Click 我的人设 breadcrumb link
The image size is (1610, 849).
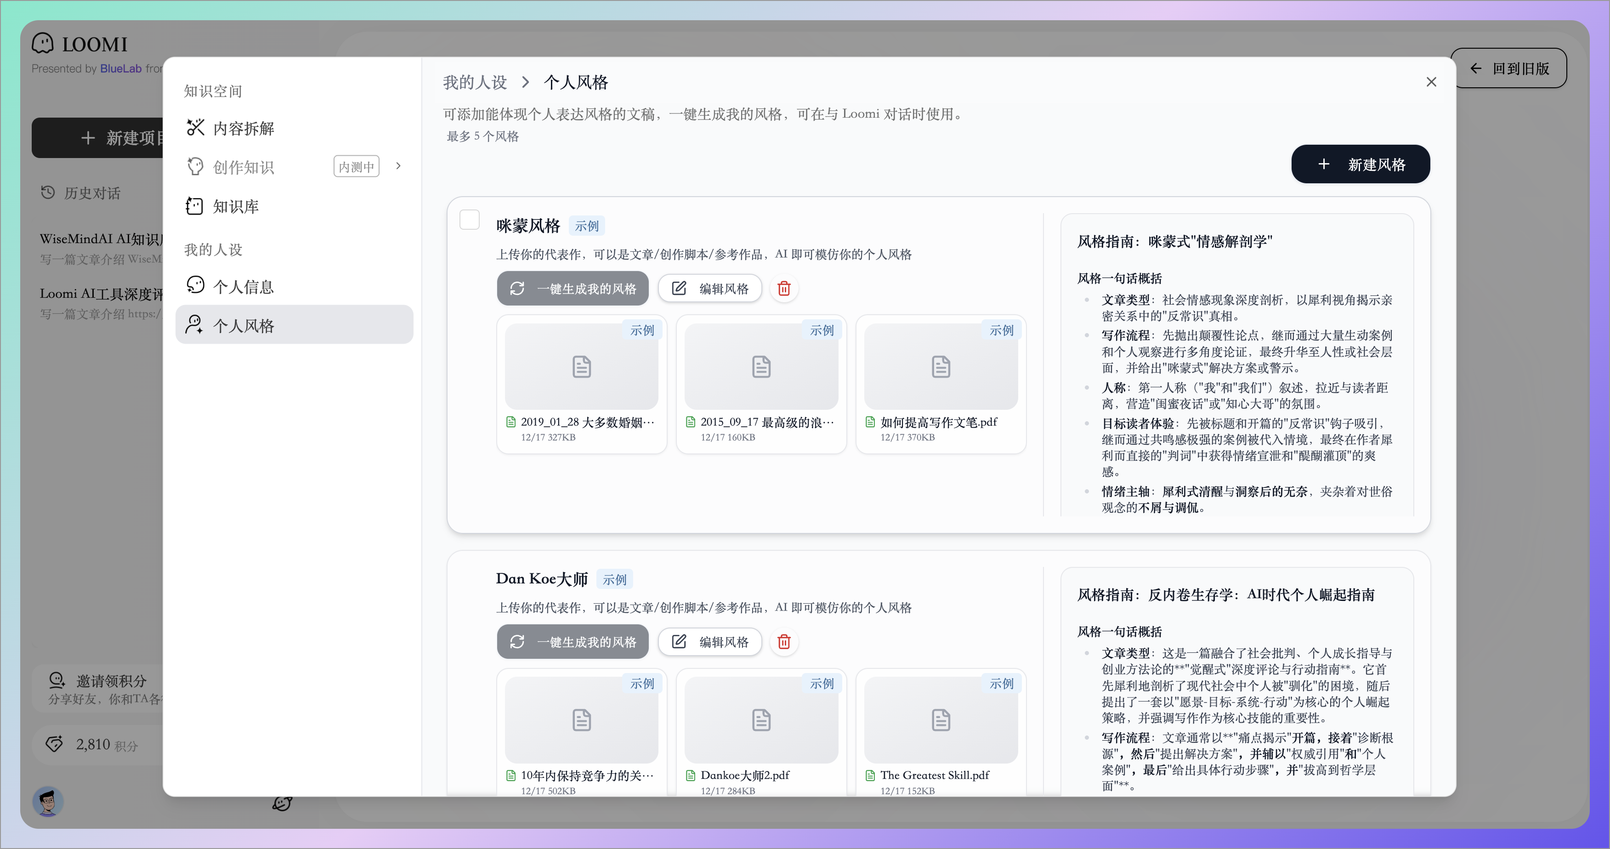point(474,82)
